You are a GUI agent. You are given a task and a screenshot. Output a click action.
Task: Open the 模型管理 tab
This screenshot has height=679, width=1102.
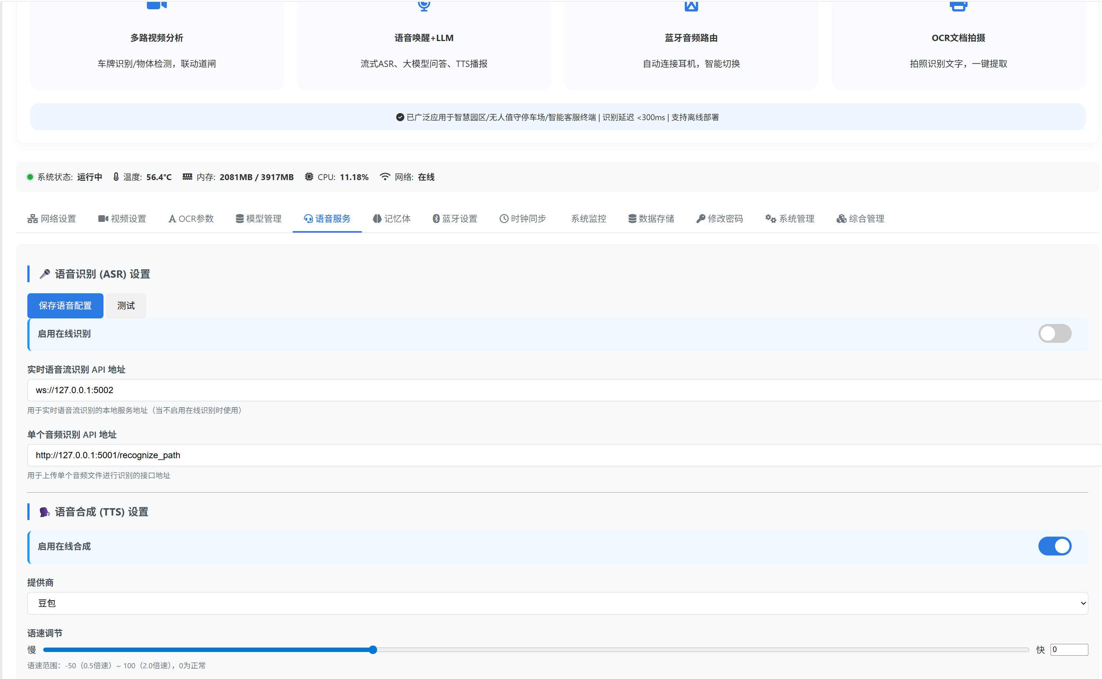[x=259, y=219]
